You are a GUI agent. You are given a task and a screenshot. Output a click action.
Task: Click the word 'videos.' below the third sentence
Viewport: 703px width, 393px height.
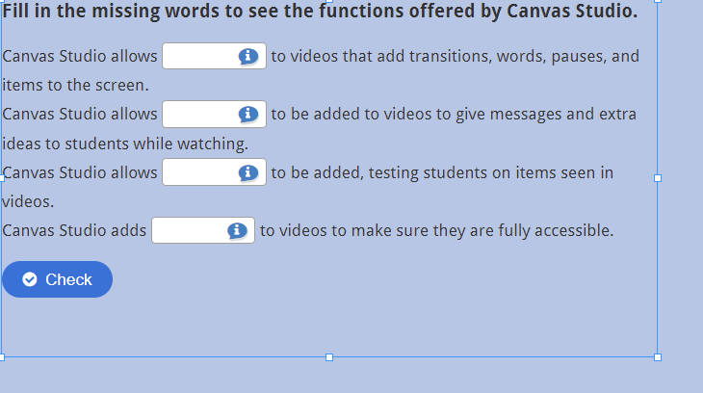click(28, 201)
